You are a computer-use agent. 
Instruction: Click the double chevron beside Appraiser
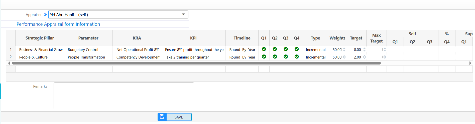tap(45, 14)
